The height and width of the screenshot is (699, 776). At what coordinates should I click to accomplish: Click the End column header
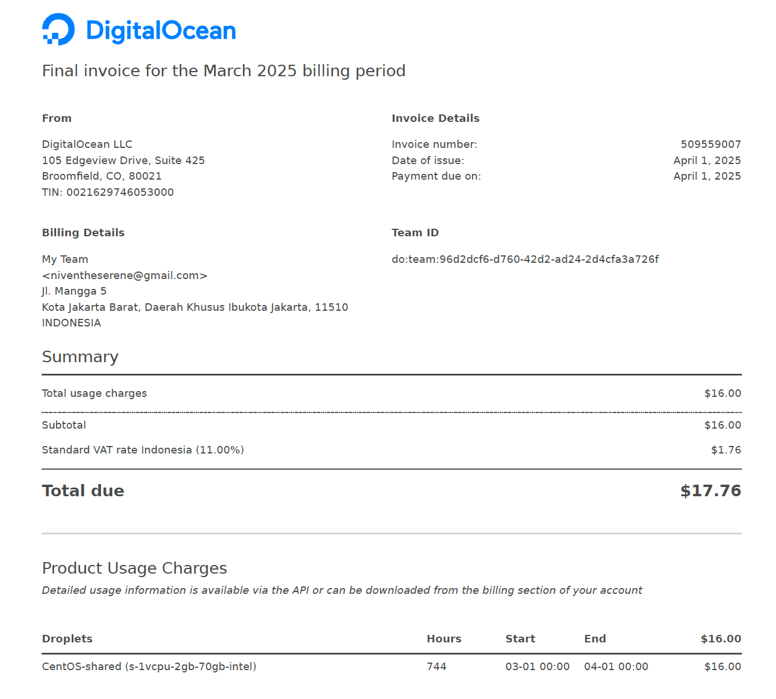595,639
